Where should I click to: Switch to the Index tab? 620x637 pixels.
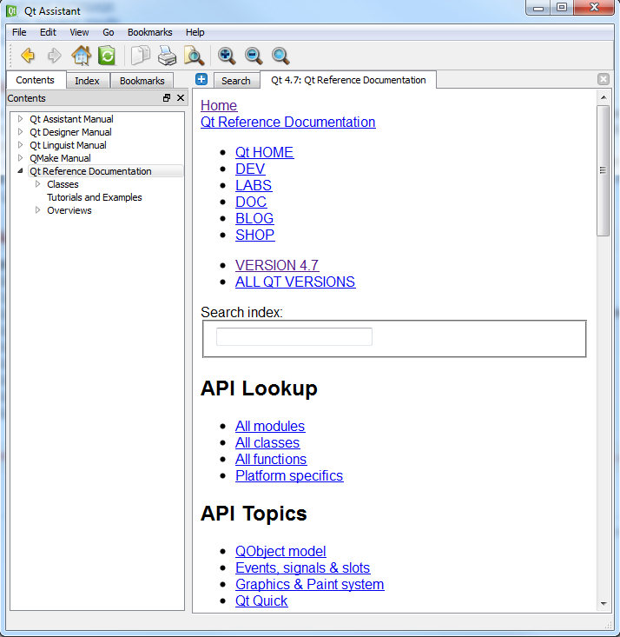(x=88, y=81)
